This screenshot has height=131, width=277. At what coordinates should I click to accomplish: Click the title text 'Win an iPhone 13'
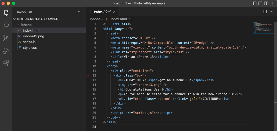click(x=139, y=57)
